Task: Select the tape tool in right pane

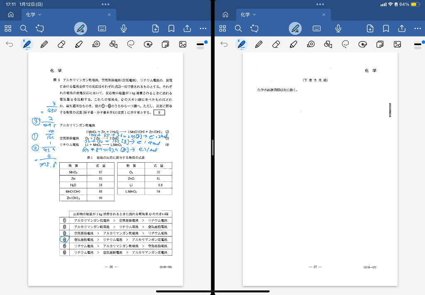Action: point(310,44)
